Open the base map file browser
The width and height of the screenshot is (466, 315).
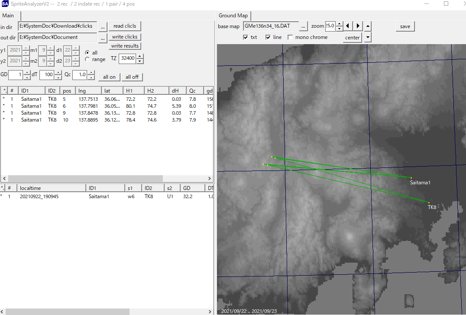303,26
